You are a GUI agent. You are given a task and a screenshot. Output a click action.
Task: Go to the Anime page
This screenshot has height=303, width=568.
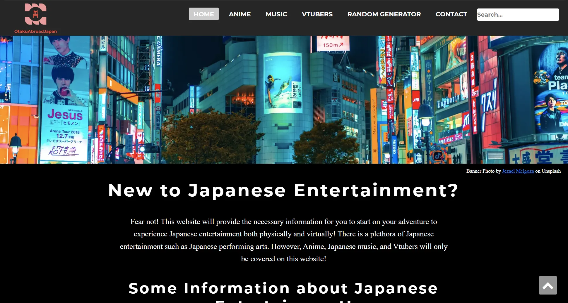pos(240,14)
